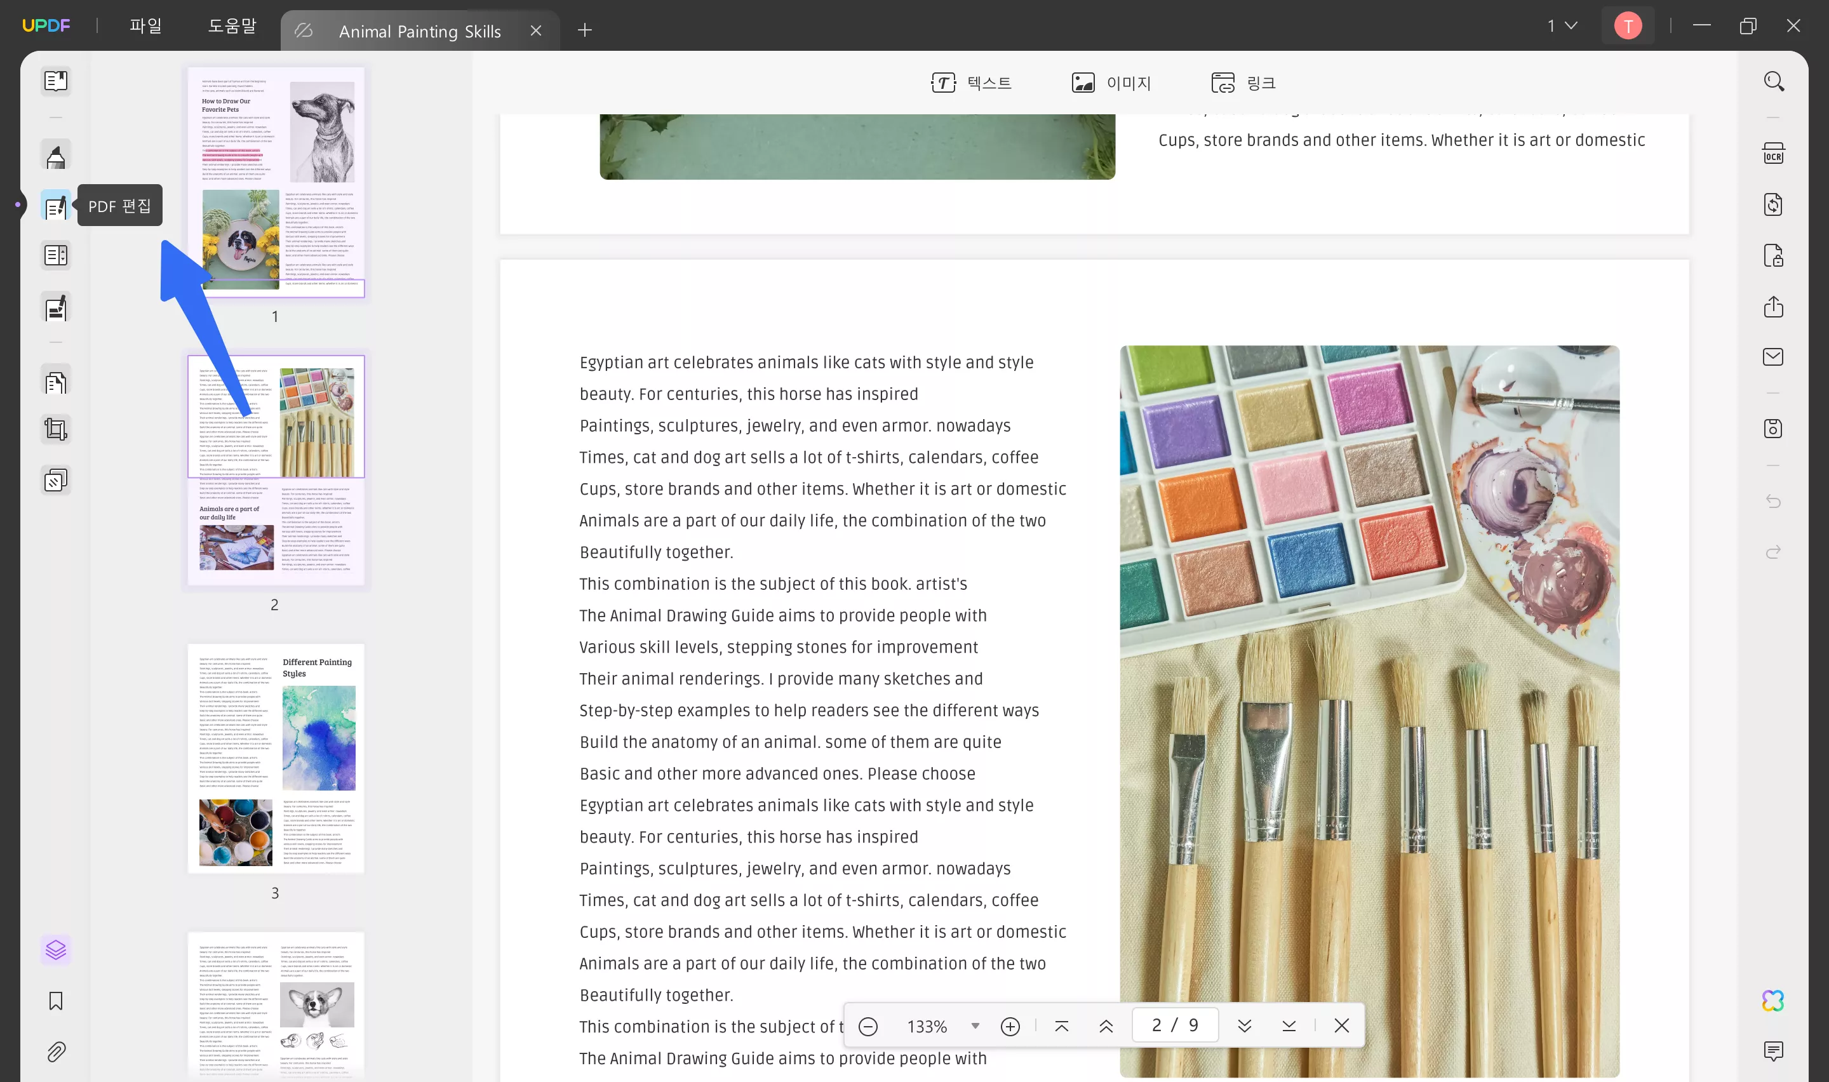Select the 텍스트 edit tool
The width and height of the screenshot is (1829, 1082).
[x=971, y=83]
